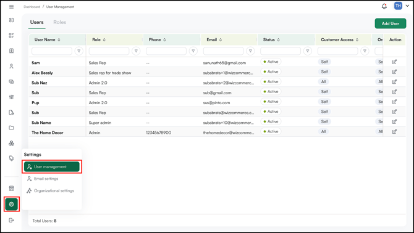Open the Email filter funnel icon

(x=250, y=51)
